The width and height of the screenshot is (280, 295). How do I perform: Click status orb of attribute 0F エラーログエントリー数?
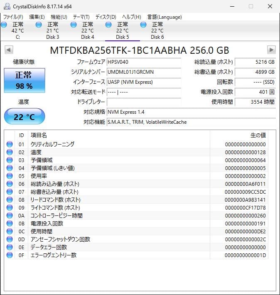[10, 255]
